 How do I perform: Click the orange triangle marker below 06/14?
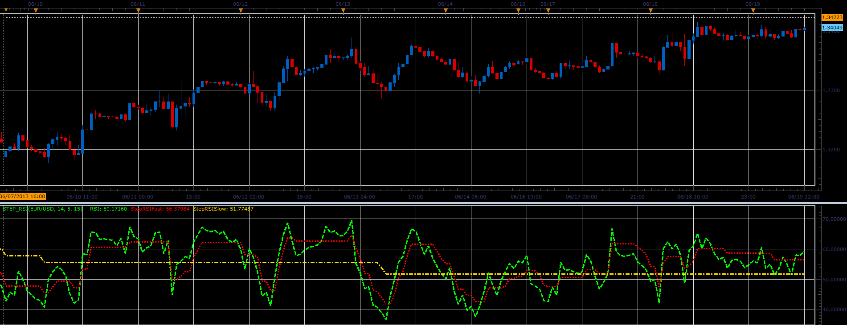tap(446, 10)
